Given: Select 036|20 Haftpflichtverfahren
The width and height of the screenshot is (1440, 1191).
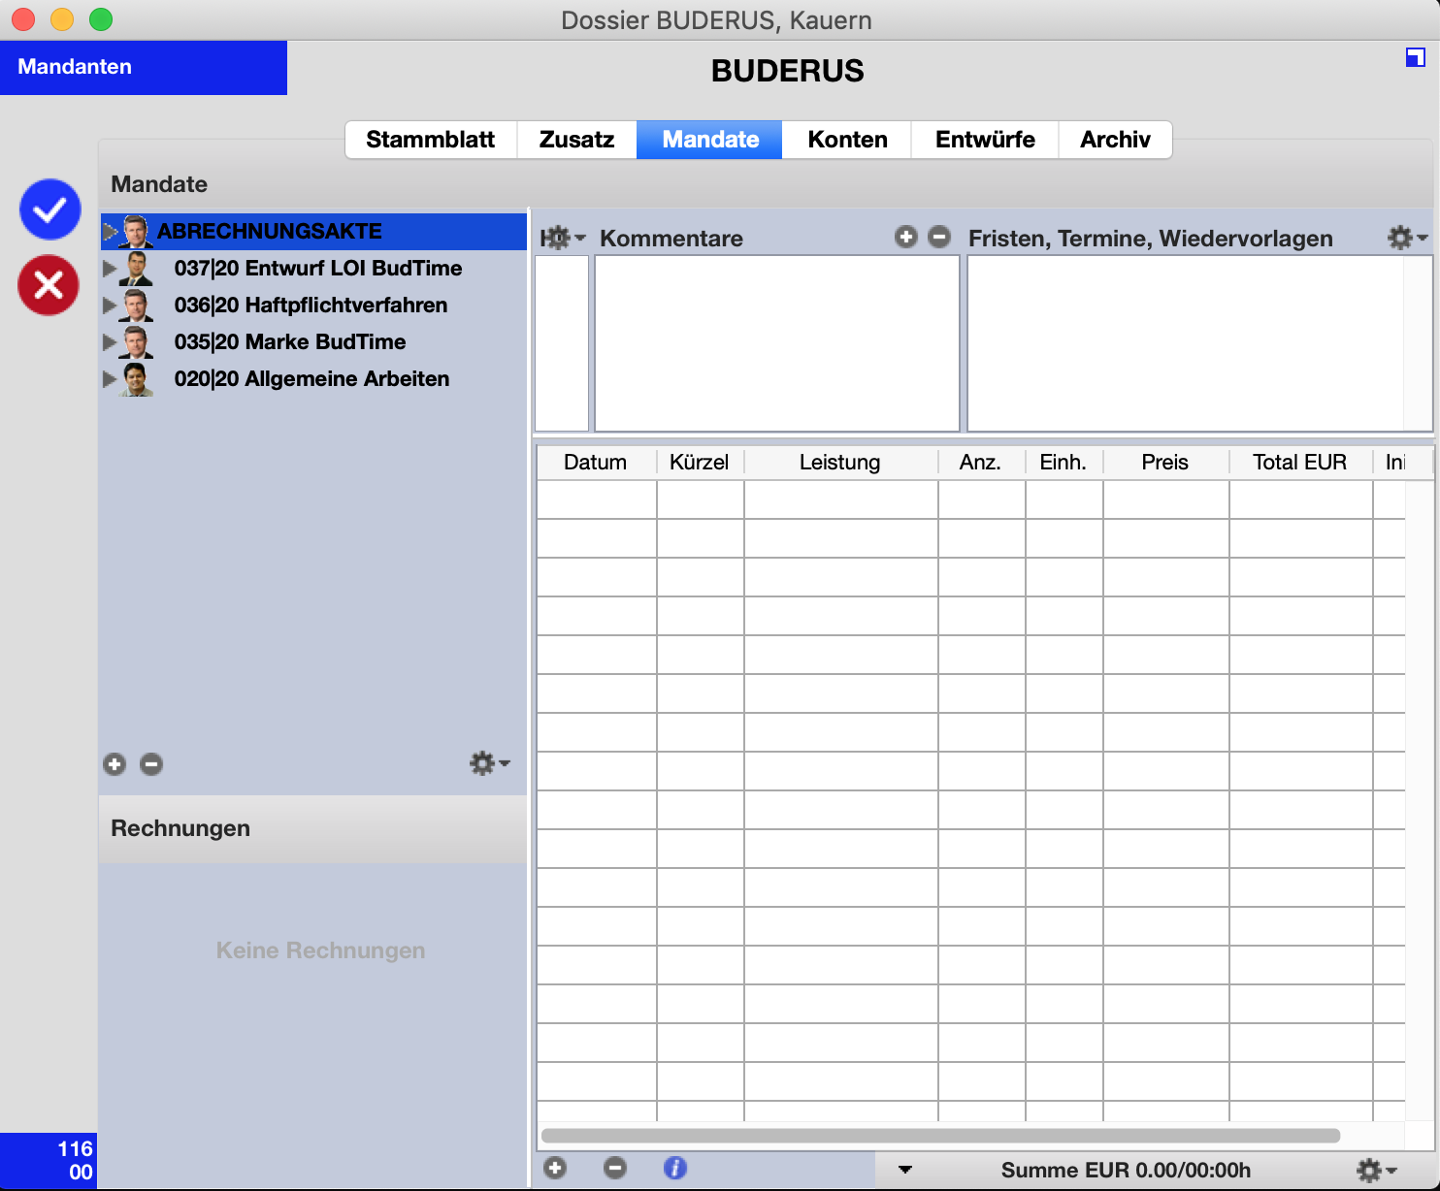Looking at the screenshot, I should (313, 306).
